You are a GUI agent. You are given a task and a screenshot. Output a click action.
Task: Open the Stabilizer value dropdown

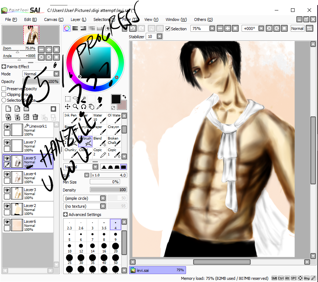coord(160,36)
